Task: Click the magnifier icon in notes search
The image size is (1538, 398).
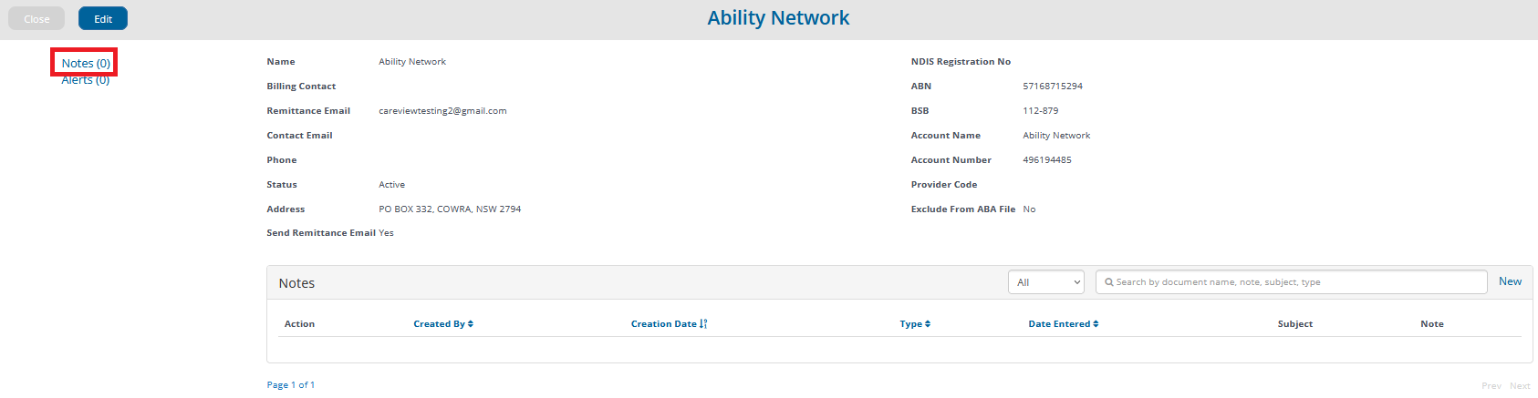Action: [x=1108, y=282]
